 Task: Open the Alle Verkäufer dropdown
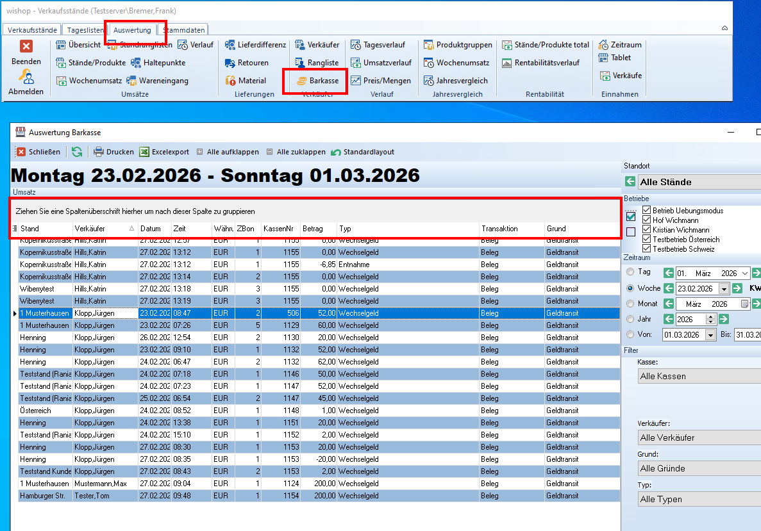[x=699, y=437]
